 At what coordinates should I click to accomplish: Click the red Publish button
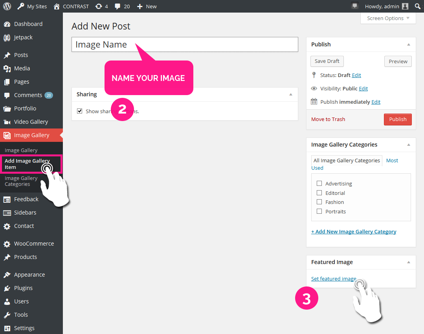click(x=397, y=119)
